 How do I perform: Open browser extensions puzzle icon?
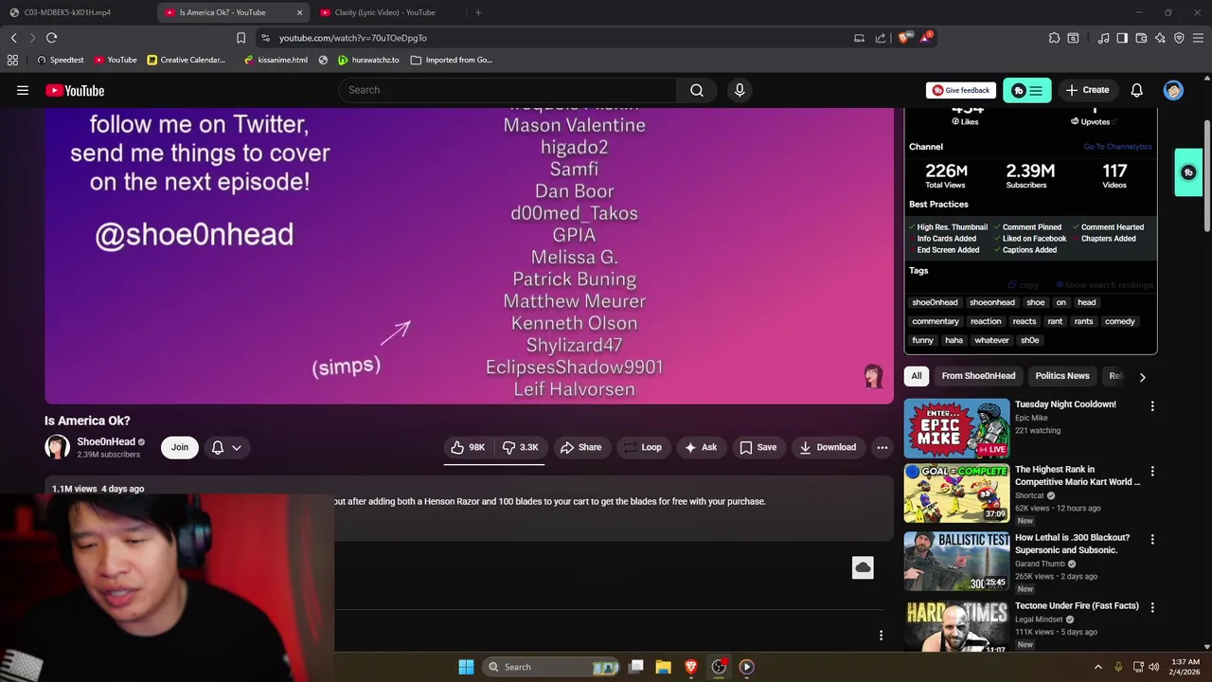[x=1054, y=38]
